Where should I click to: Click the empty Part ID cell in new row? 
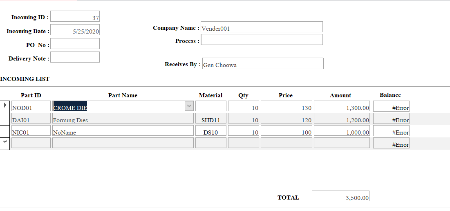[31, 143]
